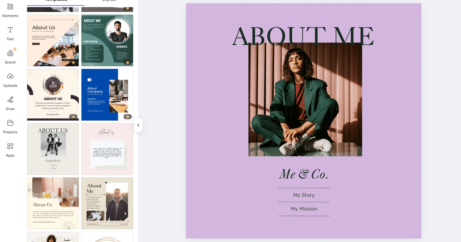Pick the peach About Us Creative Company template
461x242 pixels.
[53, 40]
